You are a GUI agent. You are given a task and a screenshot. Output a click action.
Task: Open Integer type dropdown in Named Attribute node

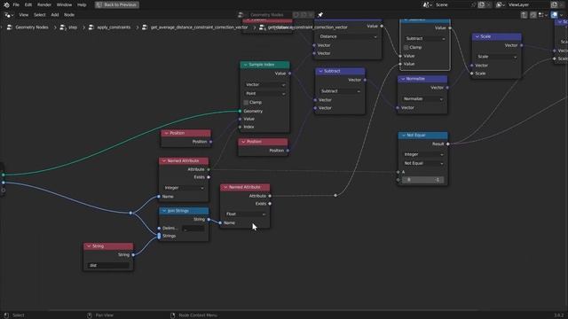point(184,188)
